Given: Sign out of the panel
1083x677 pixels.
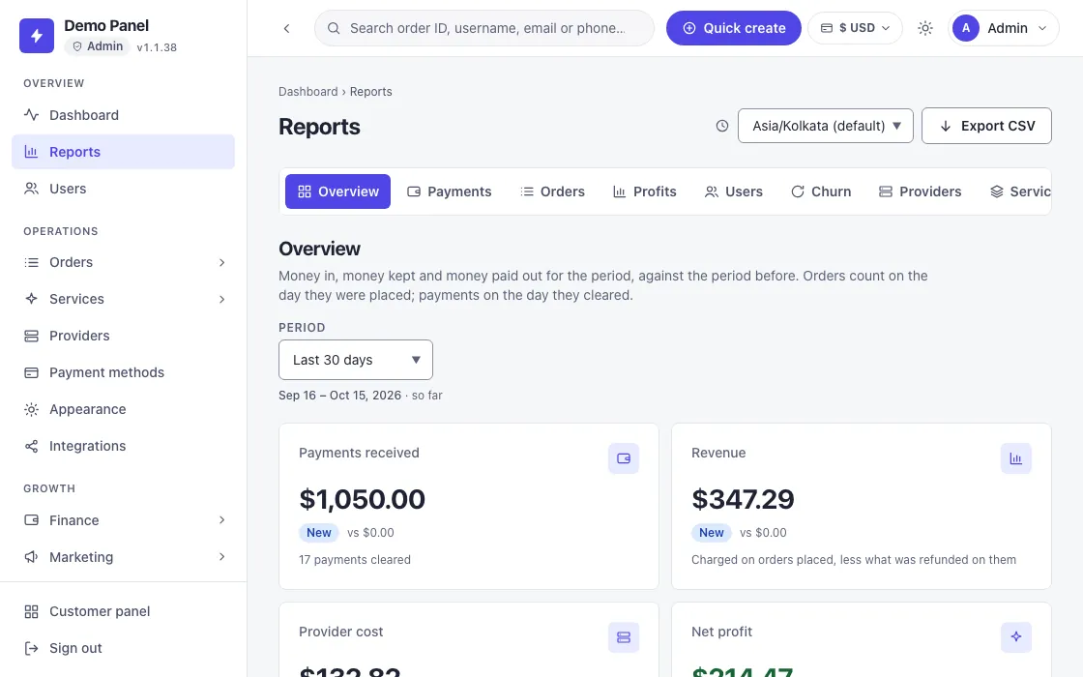Looking at the screenshot, I should coord(123,648).
